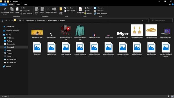Expand the Easy access dropdown
The image size is (174, 98).
70,11
